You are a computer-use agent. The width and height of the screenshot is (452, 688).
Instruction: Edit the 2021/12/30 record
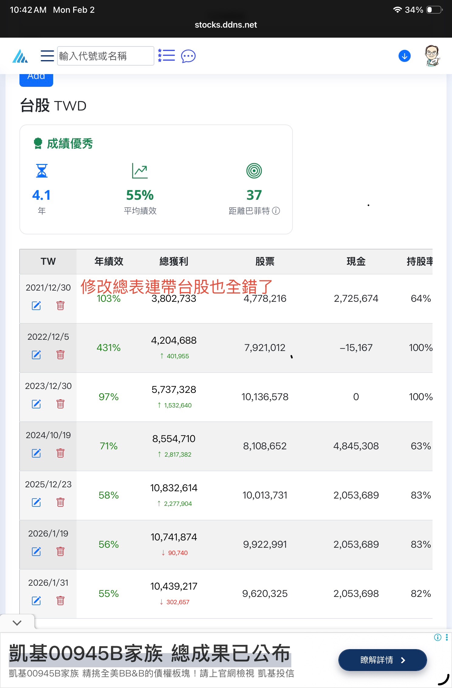click(x=36, y=305)
